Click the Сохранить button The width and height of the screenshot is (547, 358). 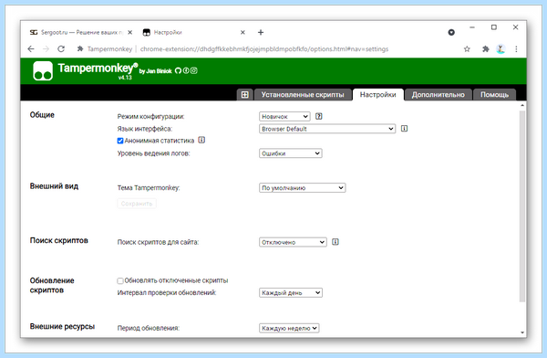click(137, 204)
